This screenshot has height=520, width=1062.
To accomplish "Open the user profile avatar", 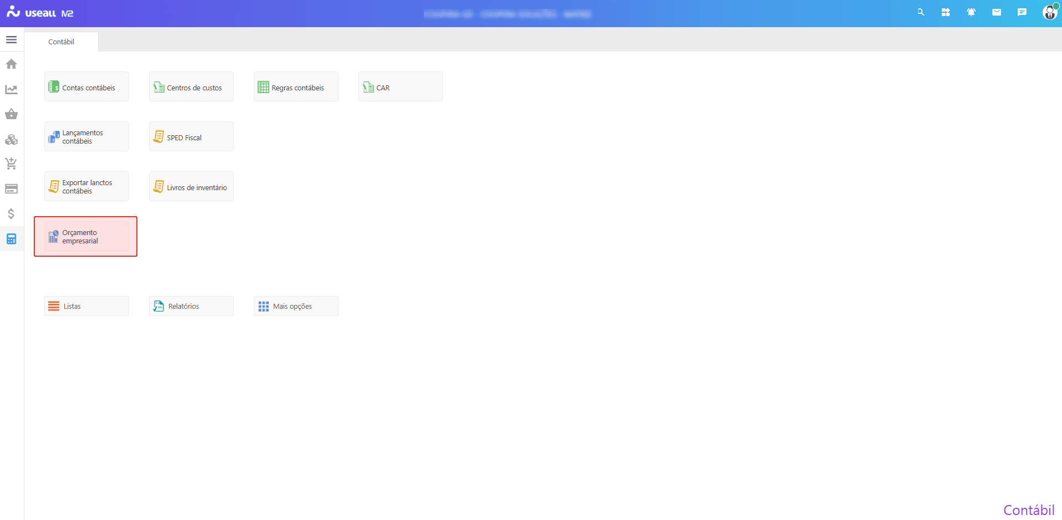I will (x=1049, y=12).
